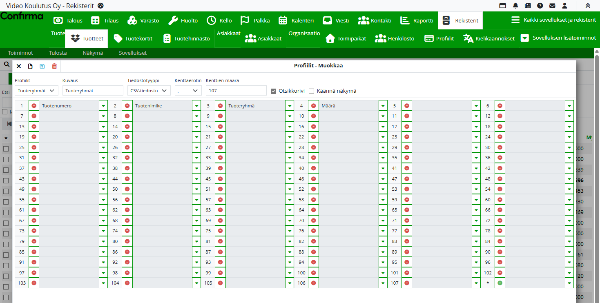Open the Kenttäerotin separator dropdown
This screenshot has height=303, width=600.
(188, 91)
